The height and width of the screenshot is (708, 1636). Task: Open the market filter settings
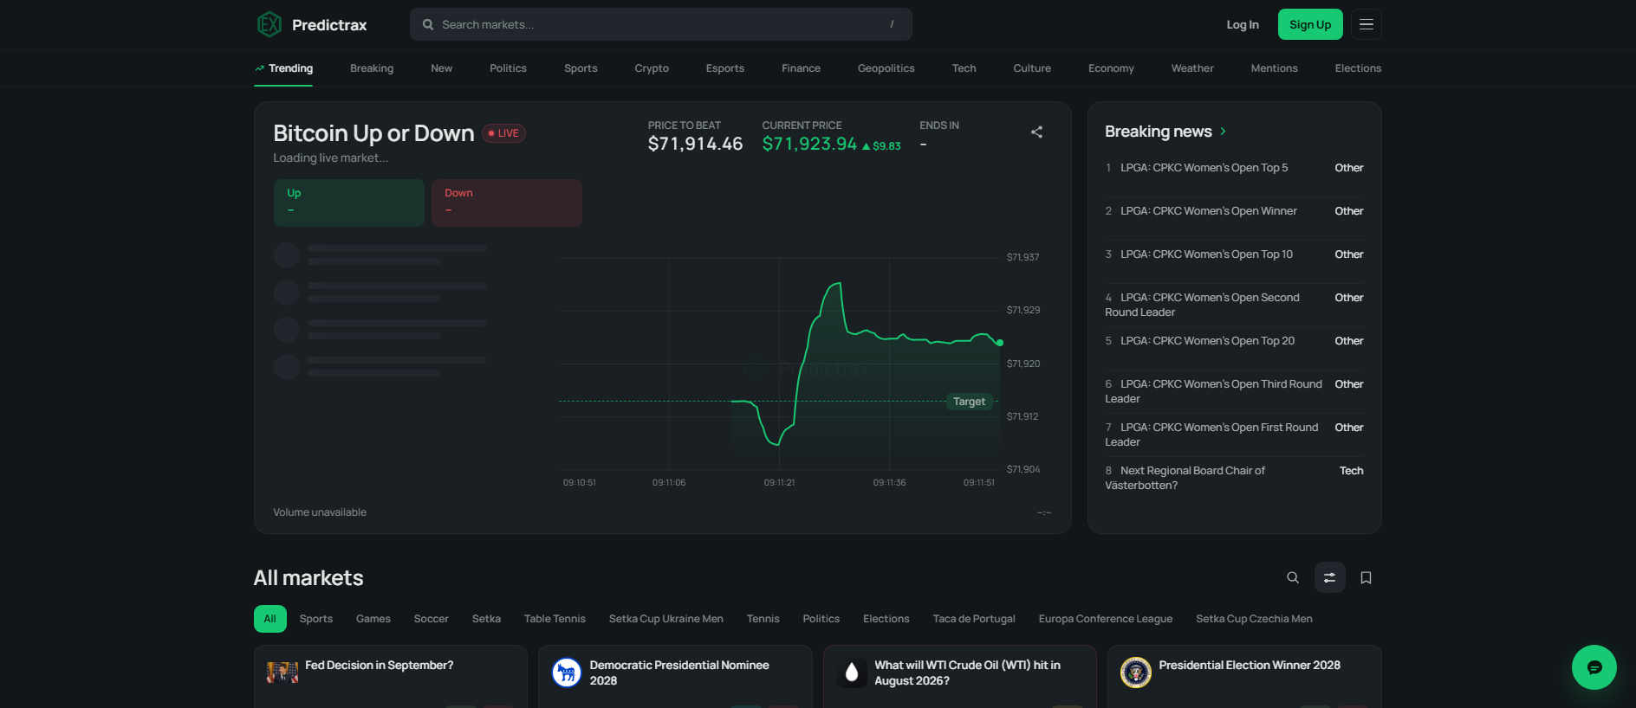coord(1329,577)
